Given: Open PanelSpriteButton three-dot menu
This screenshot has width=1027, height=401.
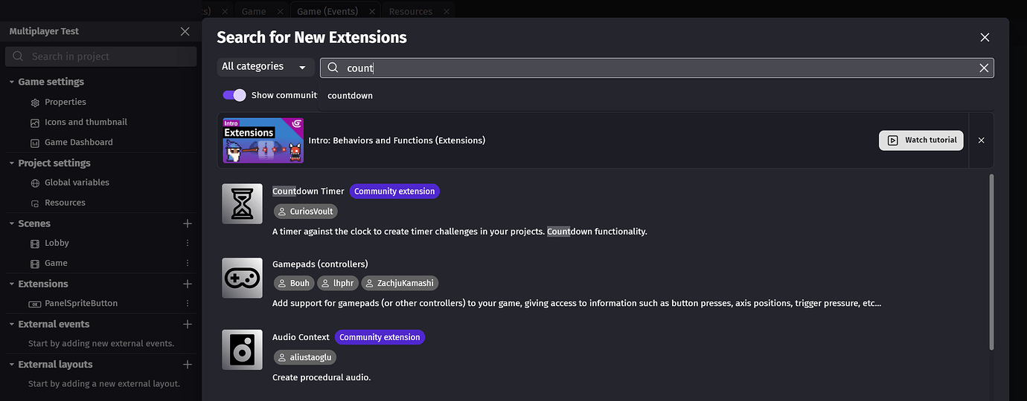Looking at the screenshot, I should point(188,303).
